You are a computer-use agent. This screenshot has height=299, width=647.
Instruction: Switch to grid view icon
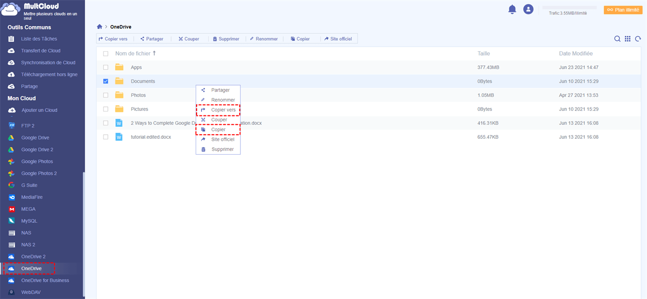tap(628, 39)
